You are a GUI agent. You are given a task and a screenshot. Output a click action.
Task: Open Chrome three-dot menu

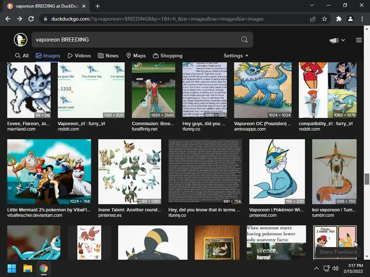(362, 19)
